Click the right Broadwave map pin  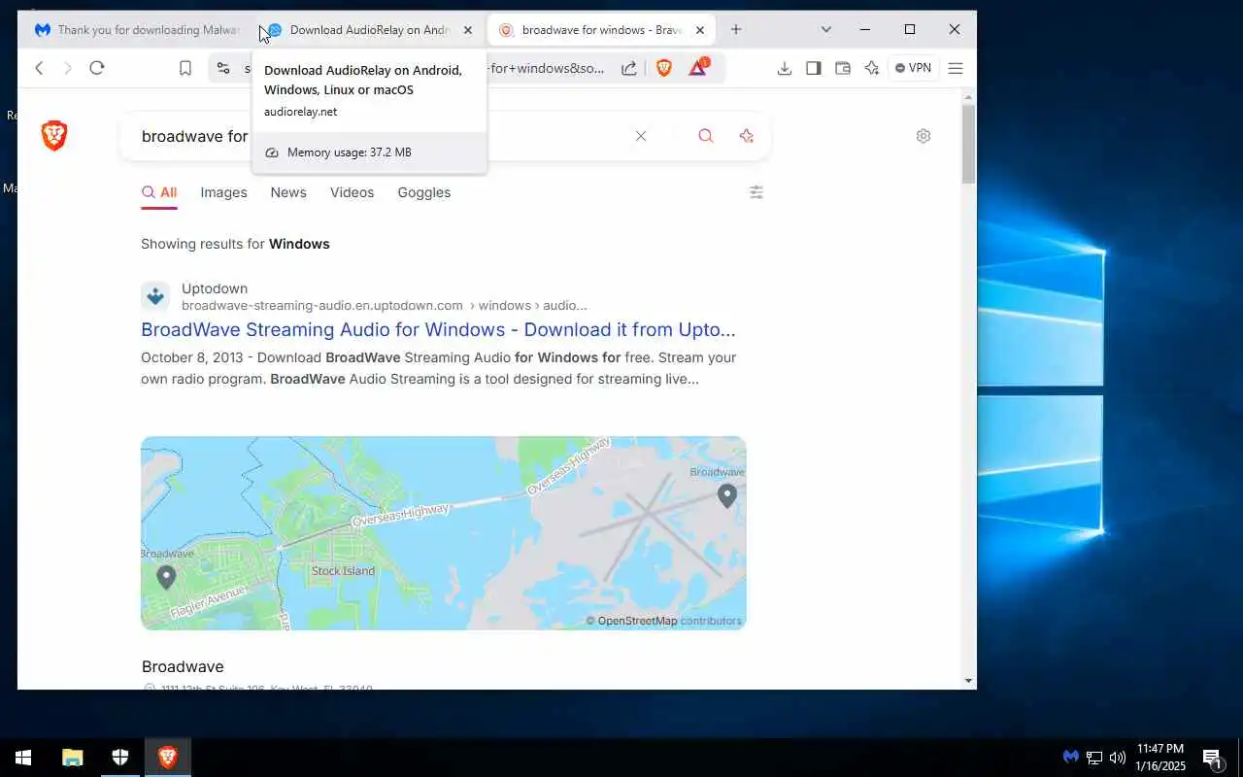click(x=726, y=495)
